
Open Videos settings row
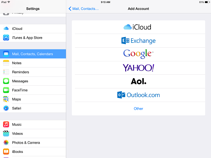[33, 133]
